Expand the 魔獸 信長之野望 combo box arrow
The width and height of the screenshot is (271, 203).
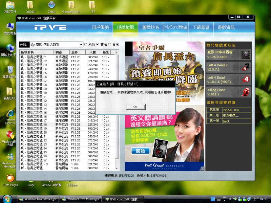coord(81,44)
